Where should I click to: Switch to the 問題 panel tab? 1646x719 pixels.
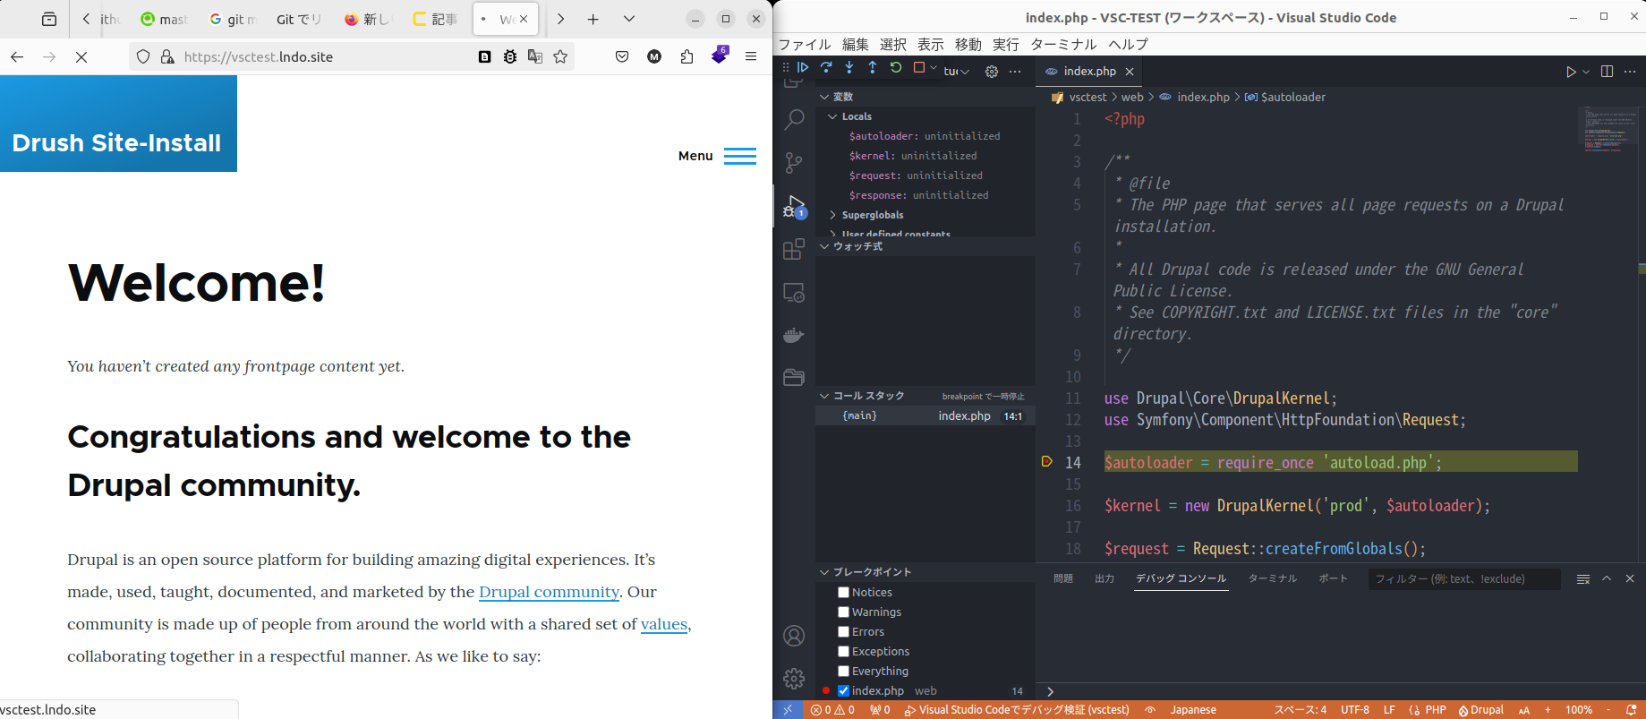[1063, 579]
